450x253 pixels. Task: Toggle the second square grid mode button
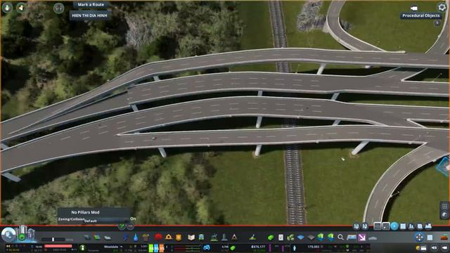pos(386,226)
